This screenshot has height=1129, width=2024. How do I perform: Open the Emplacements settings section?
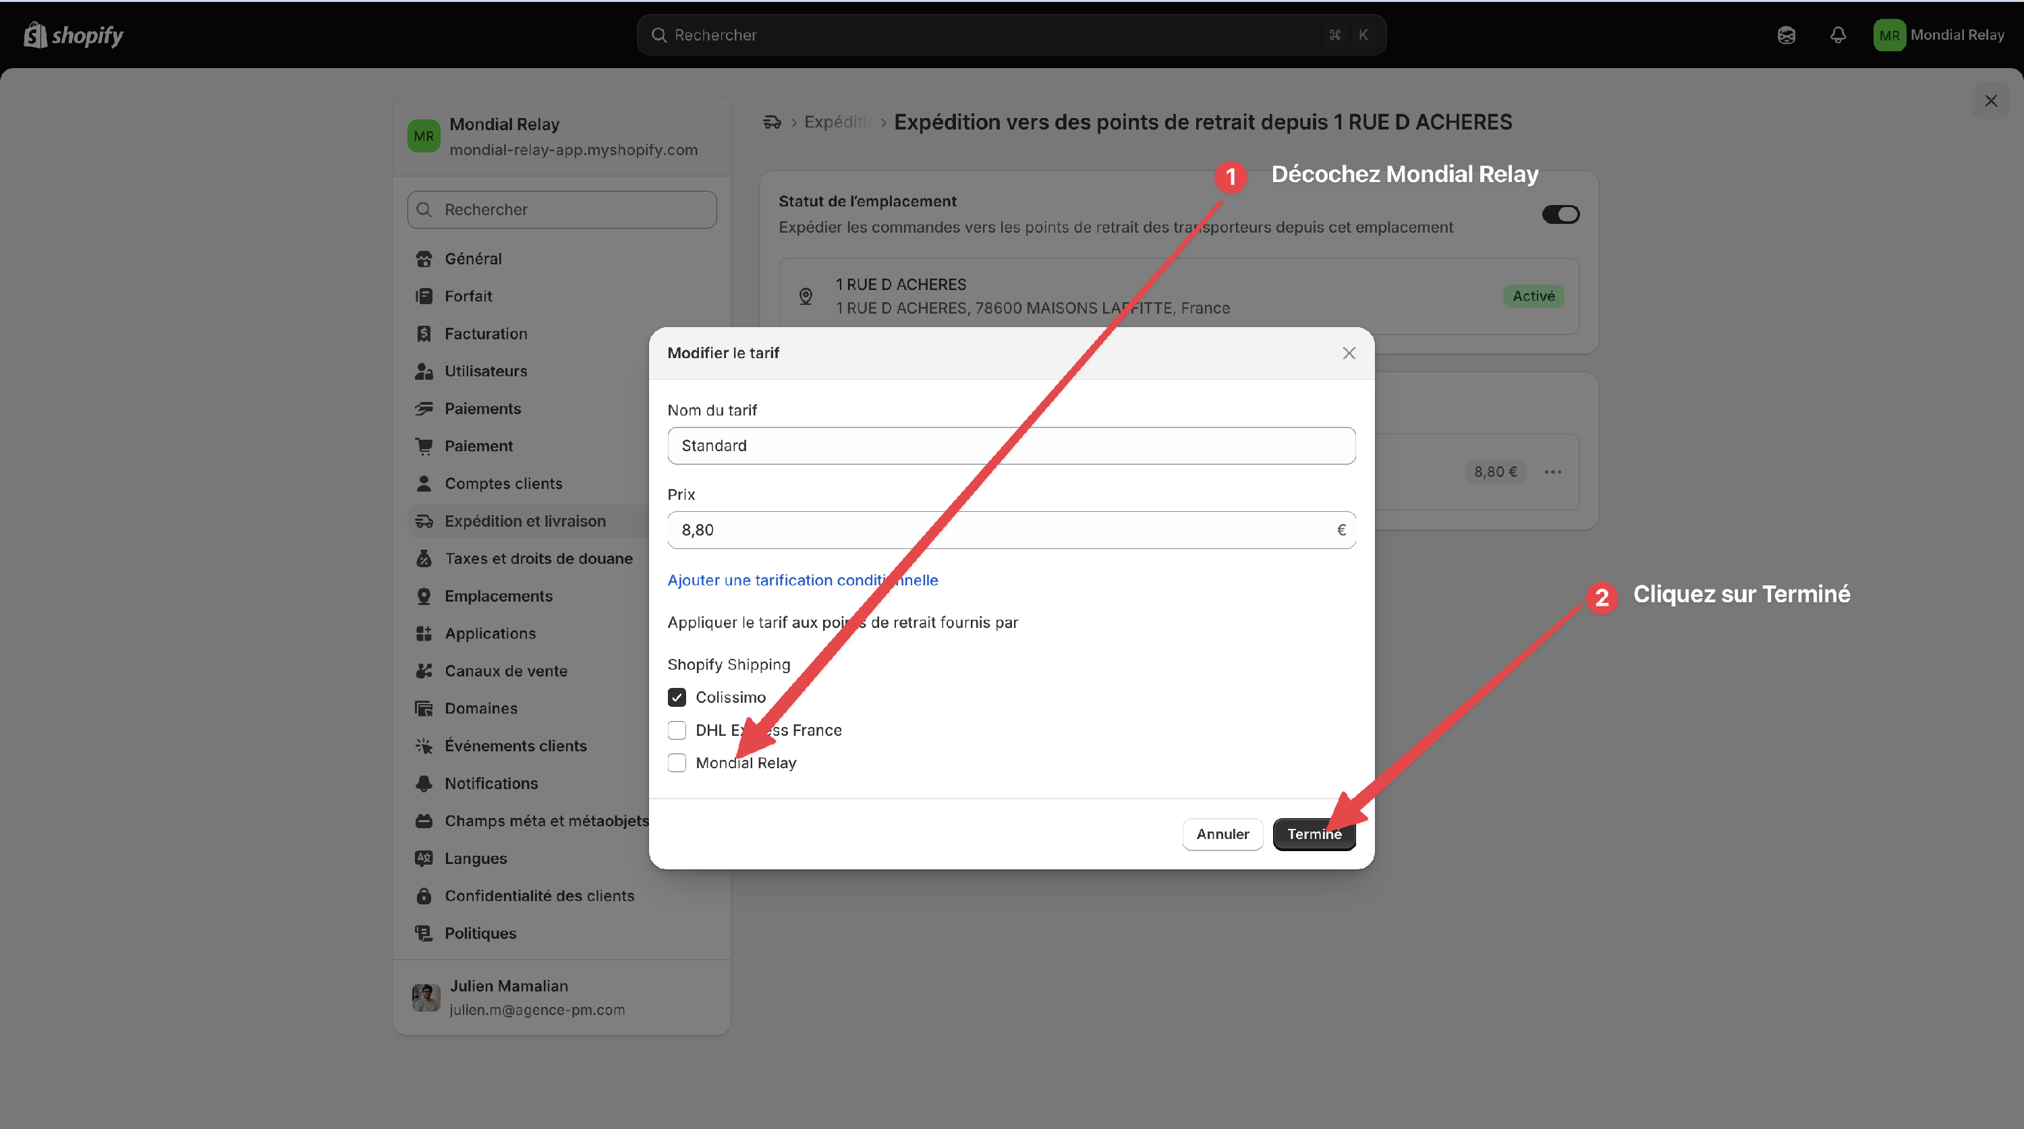click(x=498, y=596)
